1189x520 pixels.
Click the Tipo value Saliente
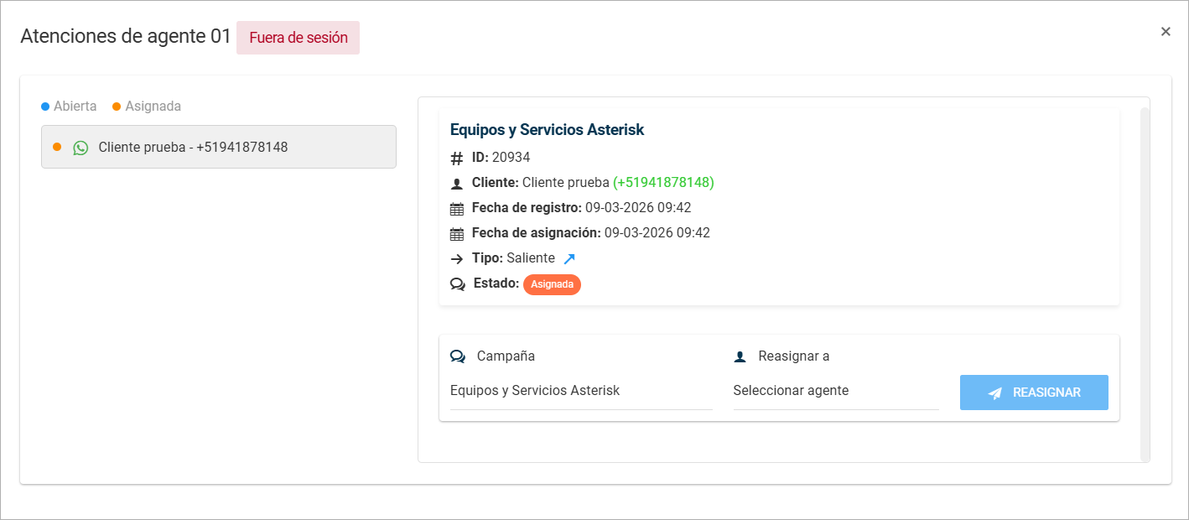pyautogui.click(x=531, y=258)
